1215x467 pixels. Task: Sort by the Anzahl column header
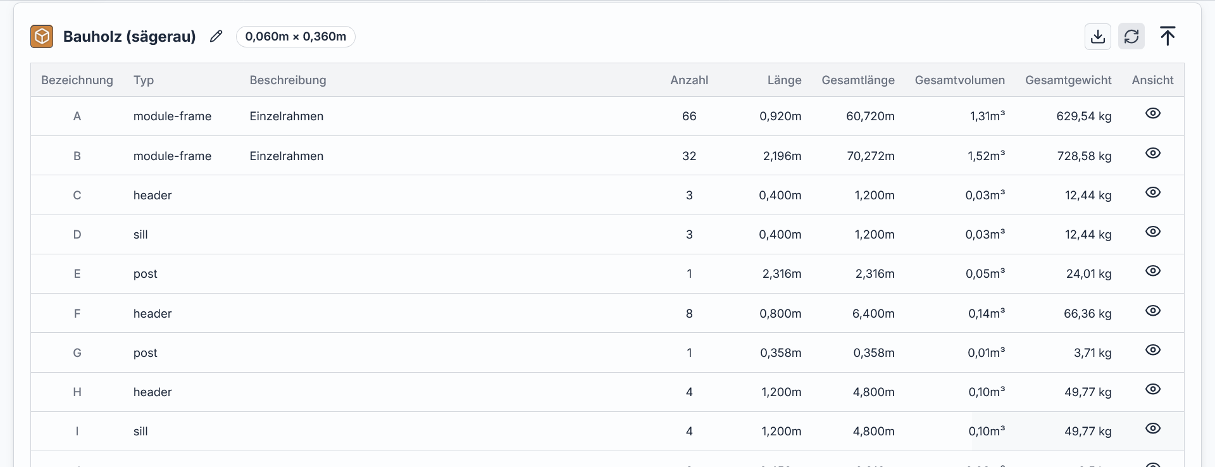pos(689,80)
